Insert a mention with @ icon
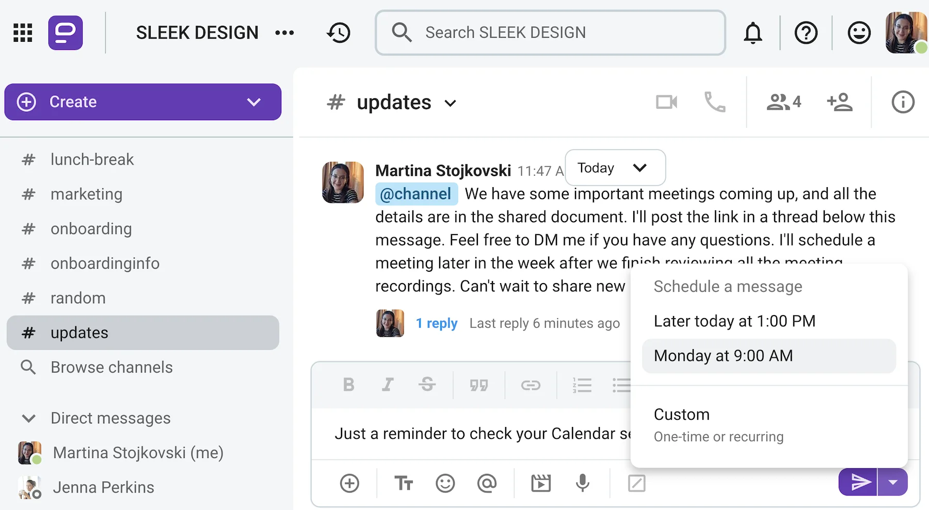Viewport: 929px width, 510px height. point(487,483)
